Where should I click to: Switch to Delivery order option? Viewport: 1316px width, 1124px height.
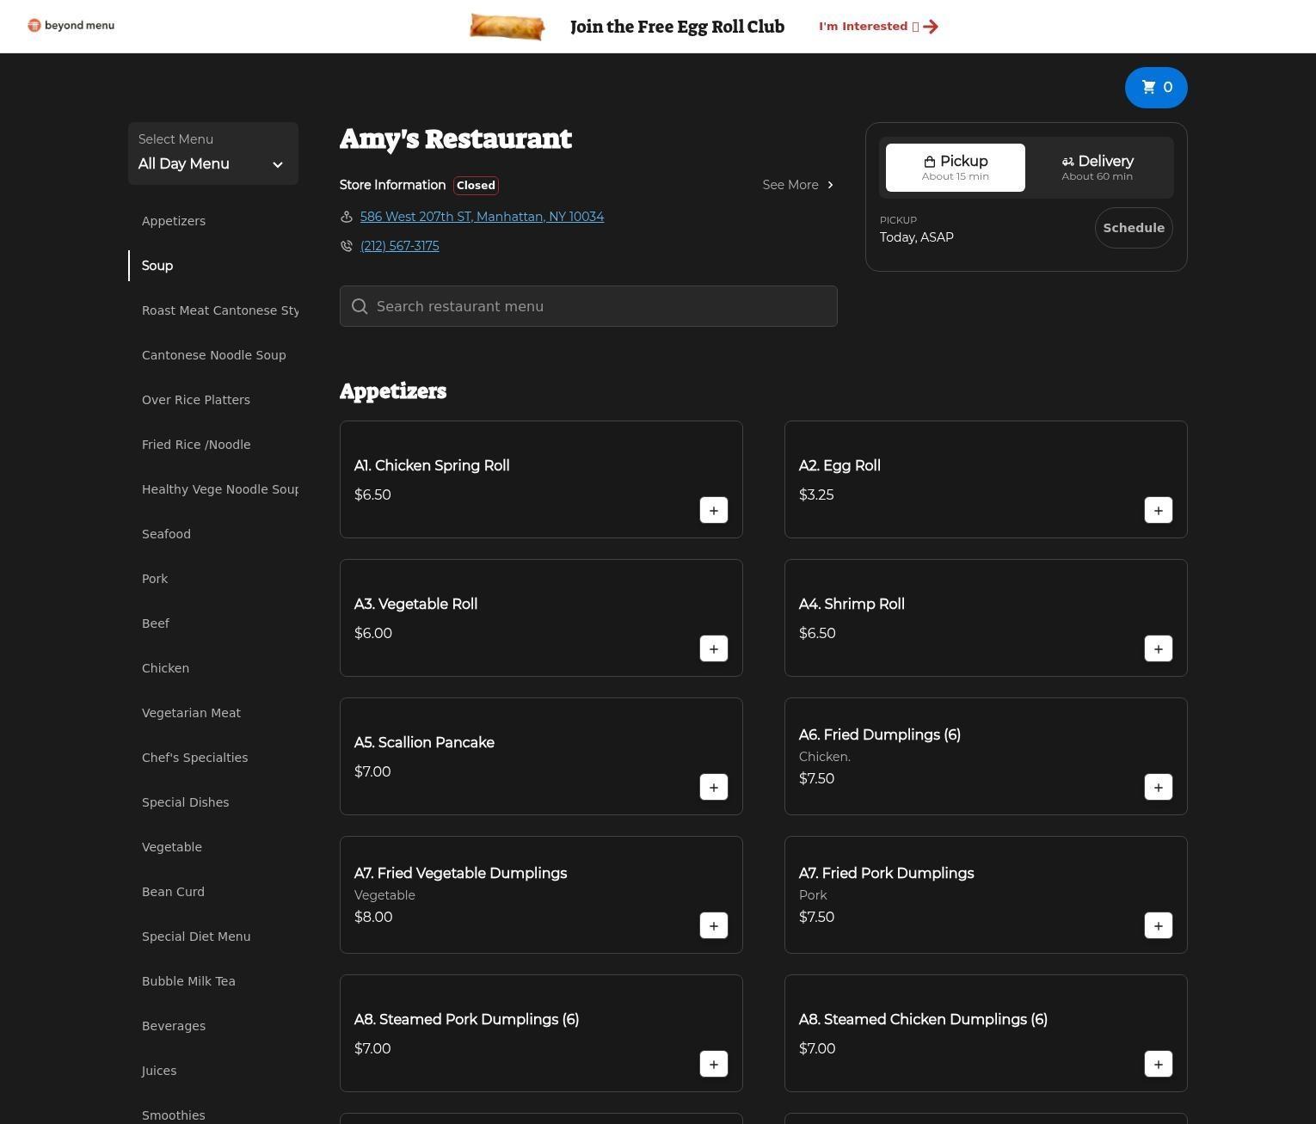(x=1097, y=168)
